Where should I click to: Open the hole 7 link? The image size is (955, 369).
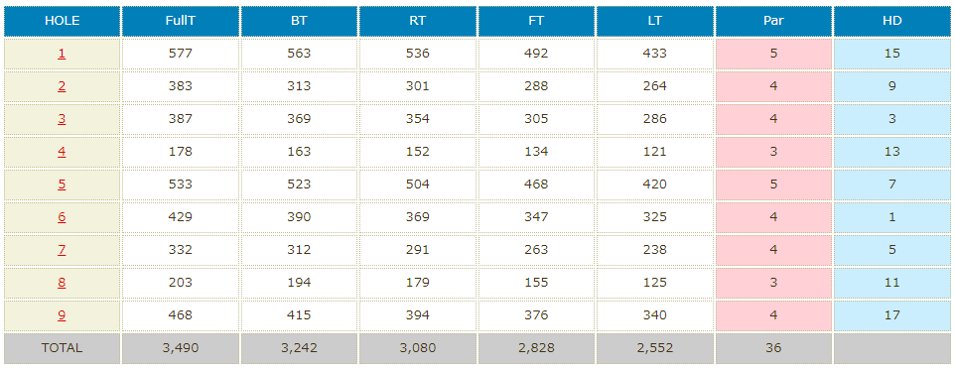(x=62, y=250)
